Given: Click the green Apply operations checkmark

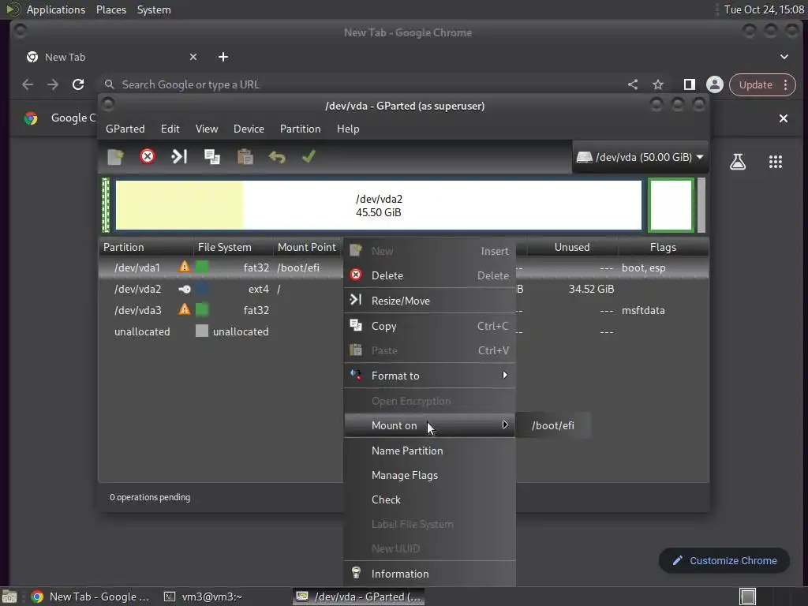Looking at the screenshot, I should coord(309,156).
